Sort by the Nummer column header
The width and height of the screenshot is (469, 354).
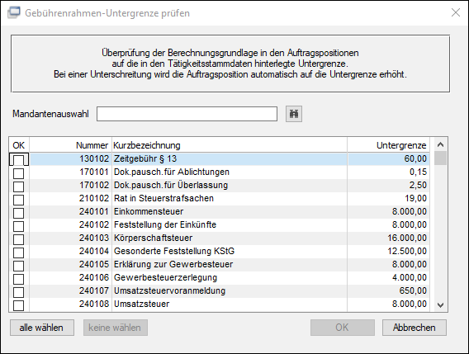pyautogui.click(x=70, y=145)
